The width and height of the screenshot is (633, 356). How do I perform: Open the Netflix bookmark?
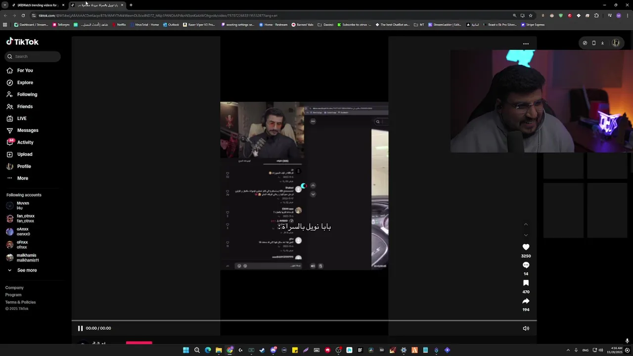tap(119, 25)
